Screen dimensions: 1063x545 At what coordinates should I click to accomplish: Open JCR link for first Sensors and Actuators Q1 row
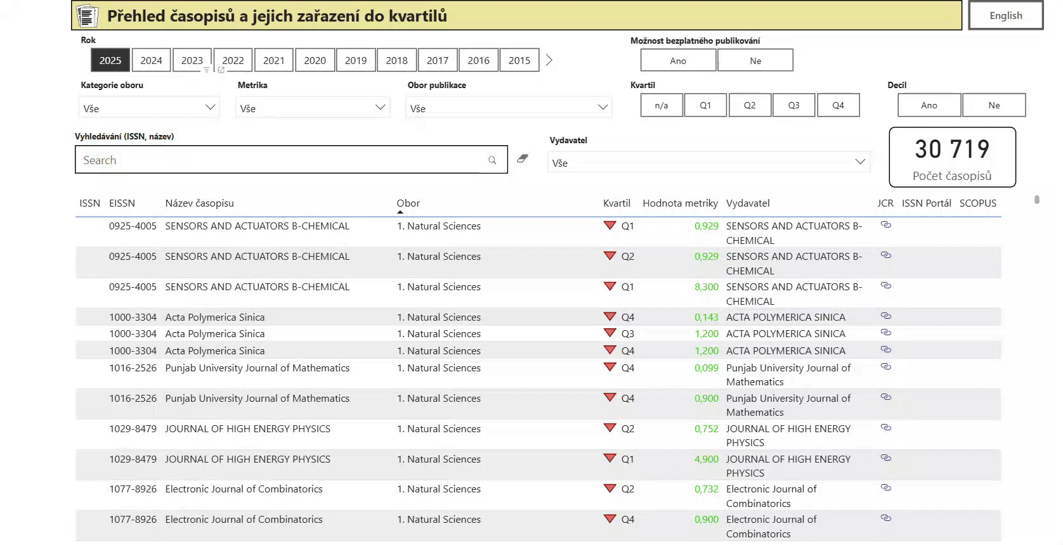pos(886,225)
